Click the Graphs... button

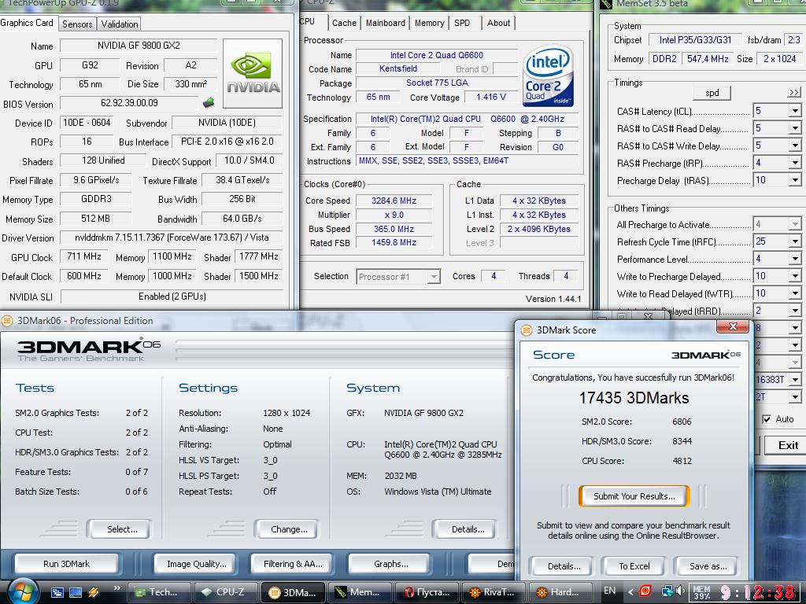[390, 563]
